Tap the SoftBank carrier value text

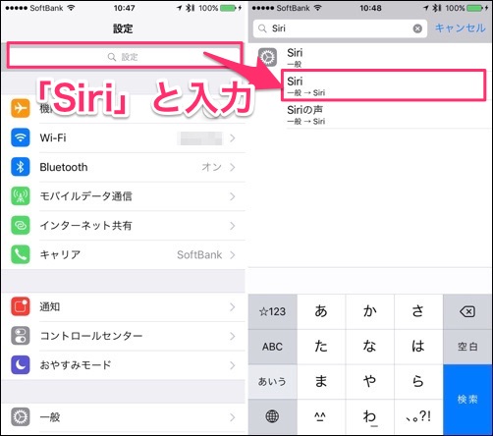pyautogui.click(x=199, y=254)
